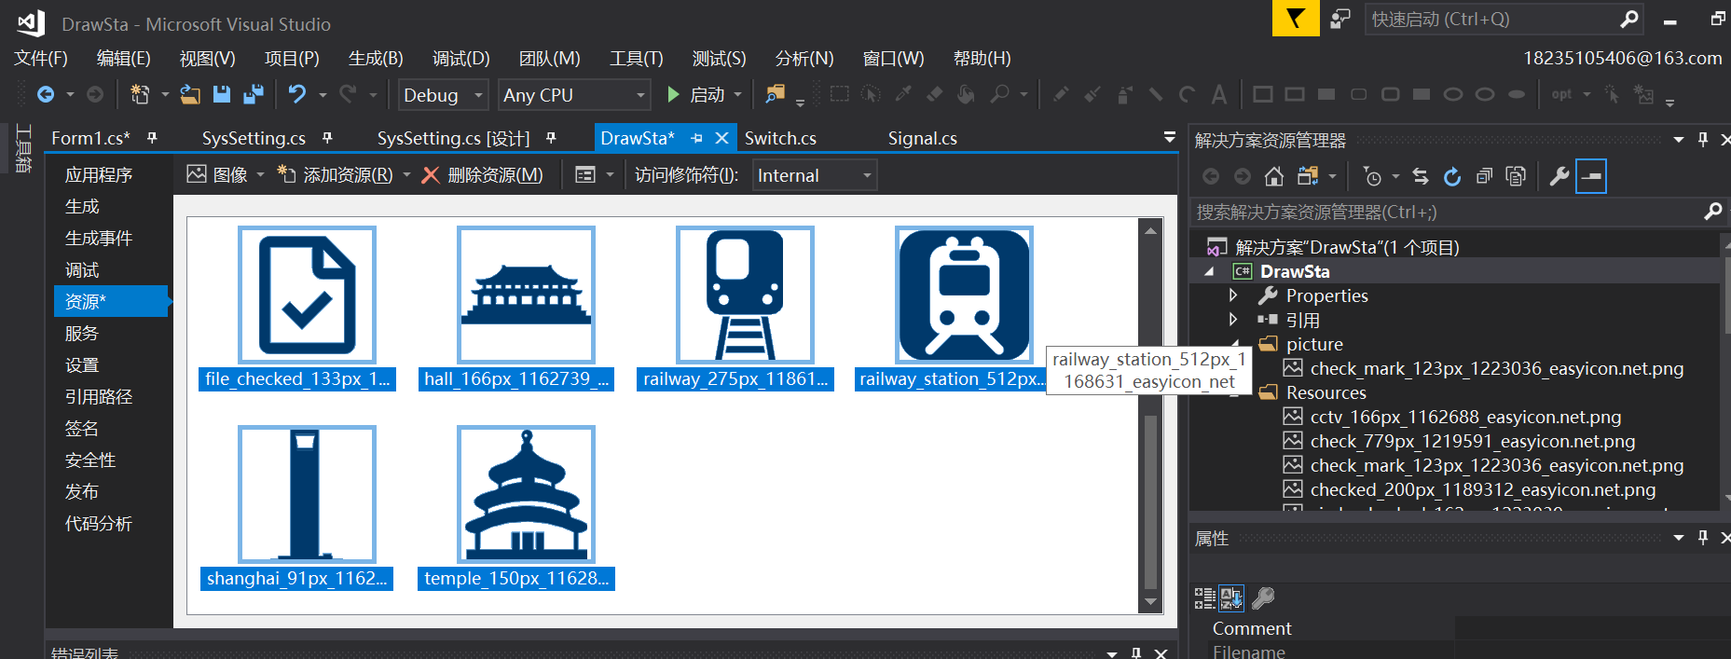Open the 文件(F) menu

(41, 58)
